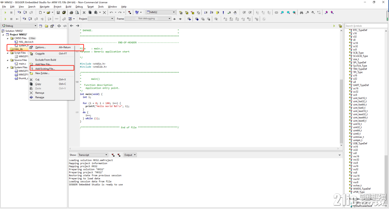The image size is (389, 209).
Task: Click the green Start Debugging arrow
Action: pyautogui.click(x=5, y=12)
